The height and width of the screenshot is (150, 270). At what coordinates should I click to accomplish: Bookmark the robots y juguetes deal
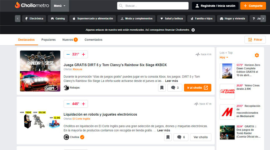(168, 137)
